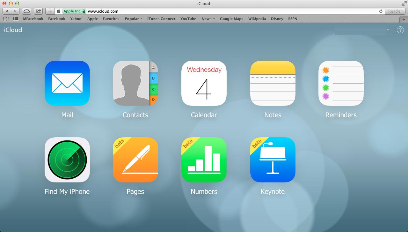Click the iCloud title at top left
This screenshot has width=408, height=232.
click(x=13, y=30)
